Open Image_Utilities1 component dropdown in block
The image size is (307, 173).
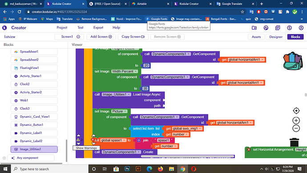(x=116, y=95)
